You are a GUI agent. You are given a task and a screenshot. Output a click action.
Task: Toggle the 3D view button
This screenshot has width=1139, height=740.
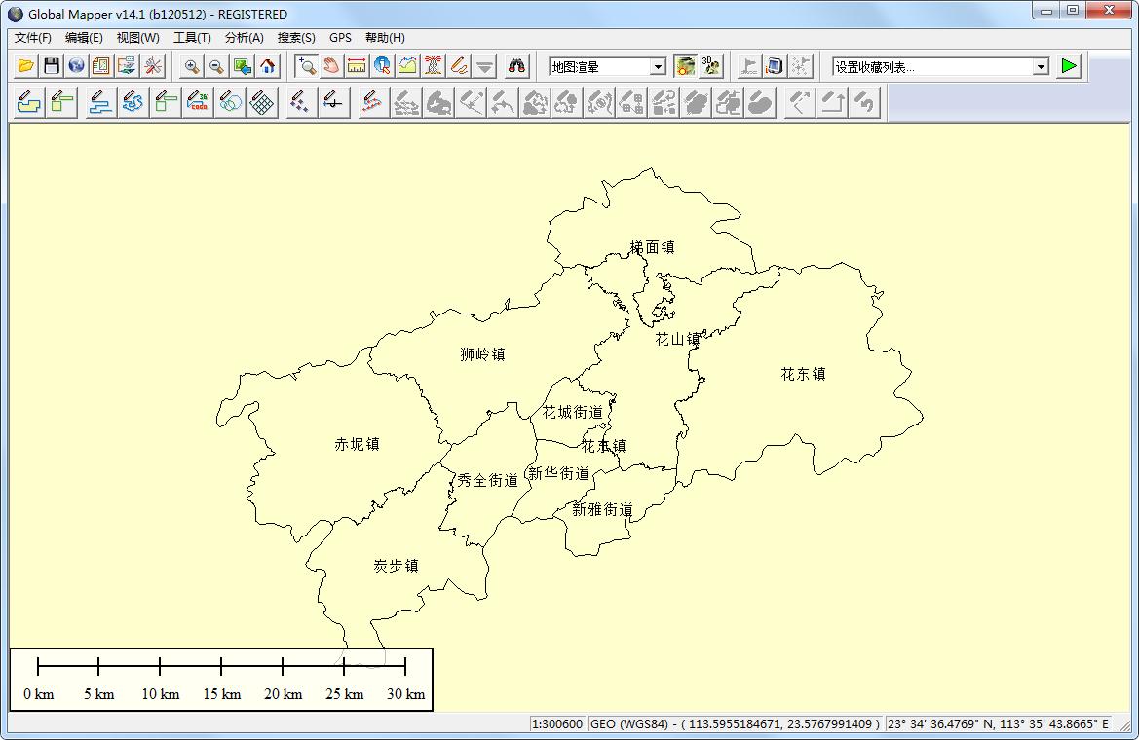711,66
